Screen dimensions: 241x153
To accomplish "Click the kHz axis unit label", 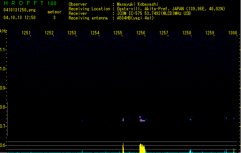I will tap(3, 31).
